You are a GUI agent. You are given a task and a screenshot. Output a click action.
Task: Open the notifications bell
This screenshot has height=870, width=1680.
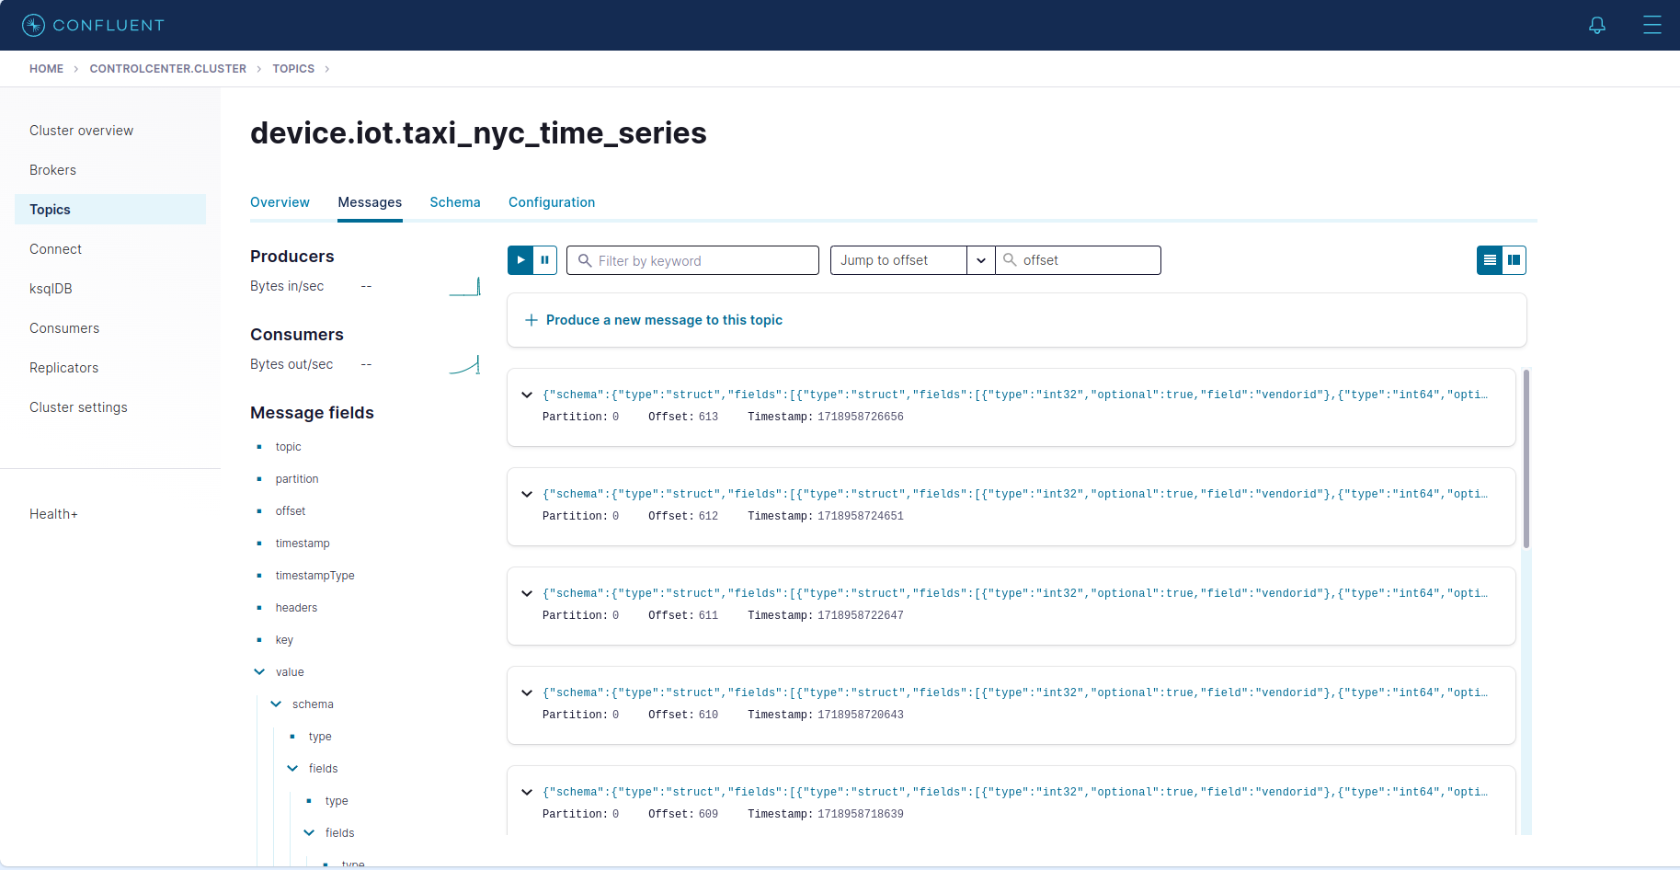pyautogui.click(x=1597, y=25)
